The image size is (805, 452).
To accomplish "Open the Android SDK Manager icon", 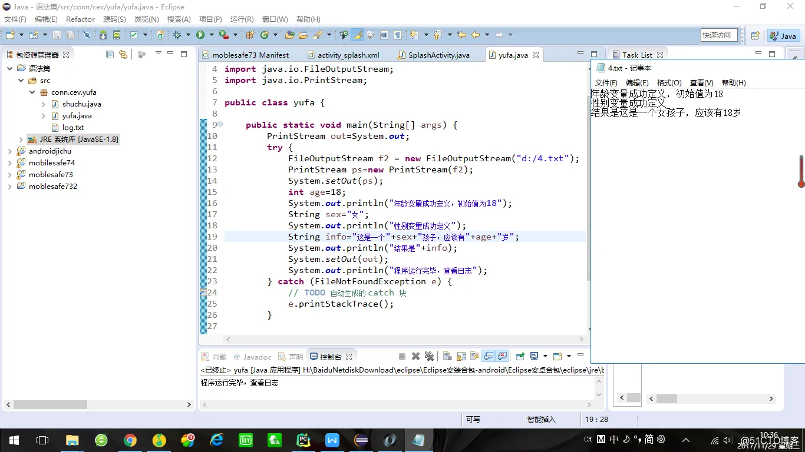I will 103,35.
